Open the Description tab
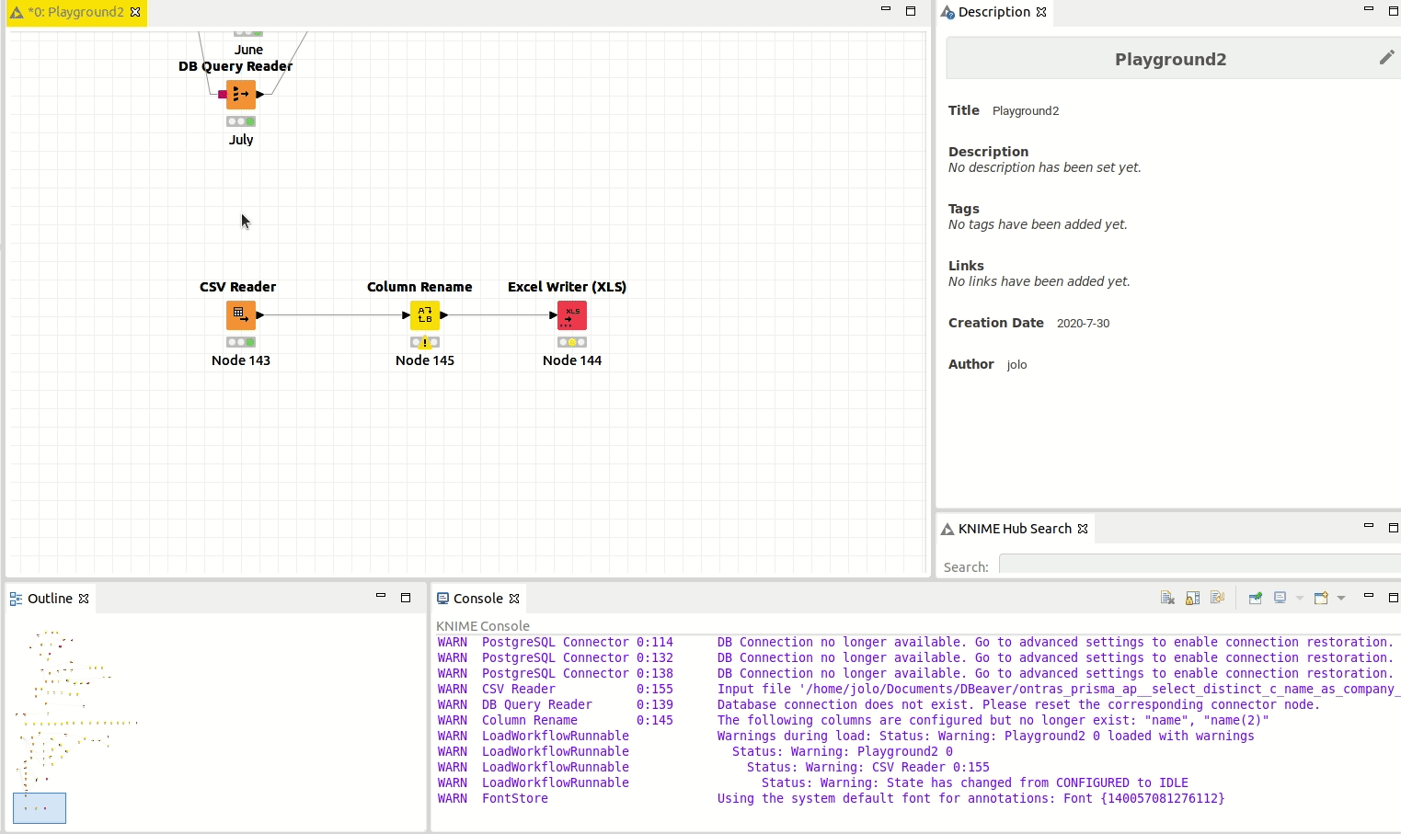 (x=993, y=12)
